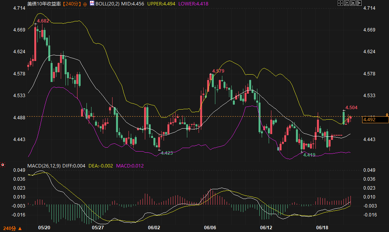Click the DEA:-0.002 value
The image size is (389, 232).
pyautogui.click(x=101, y=166)
